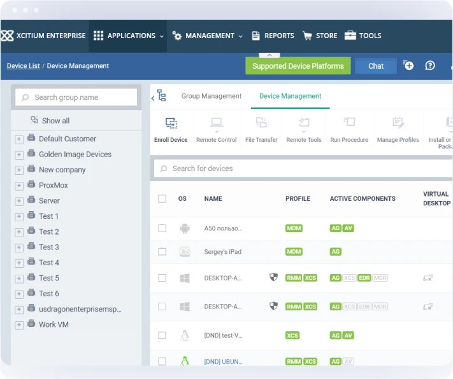Screen dimensions: 453x379
Task: Click the Android OS icon for A50 device
Action: tap(185, 228)
